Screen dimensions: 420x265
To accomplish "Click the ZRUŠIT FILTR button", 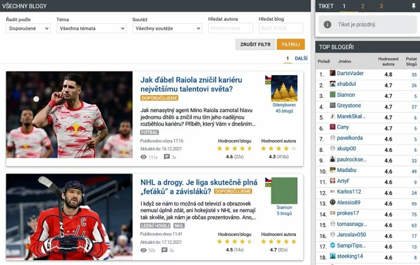I will tap(255, 44).
